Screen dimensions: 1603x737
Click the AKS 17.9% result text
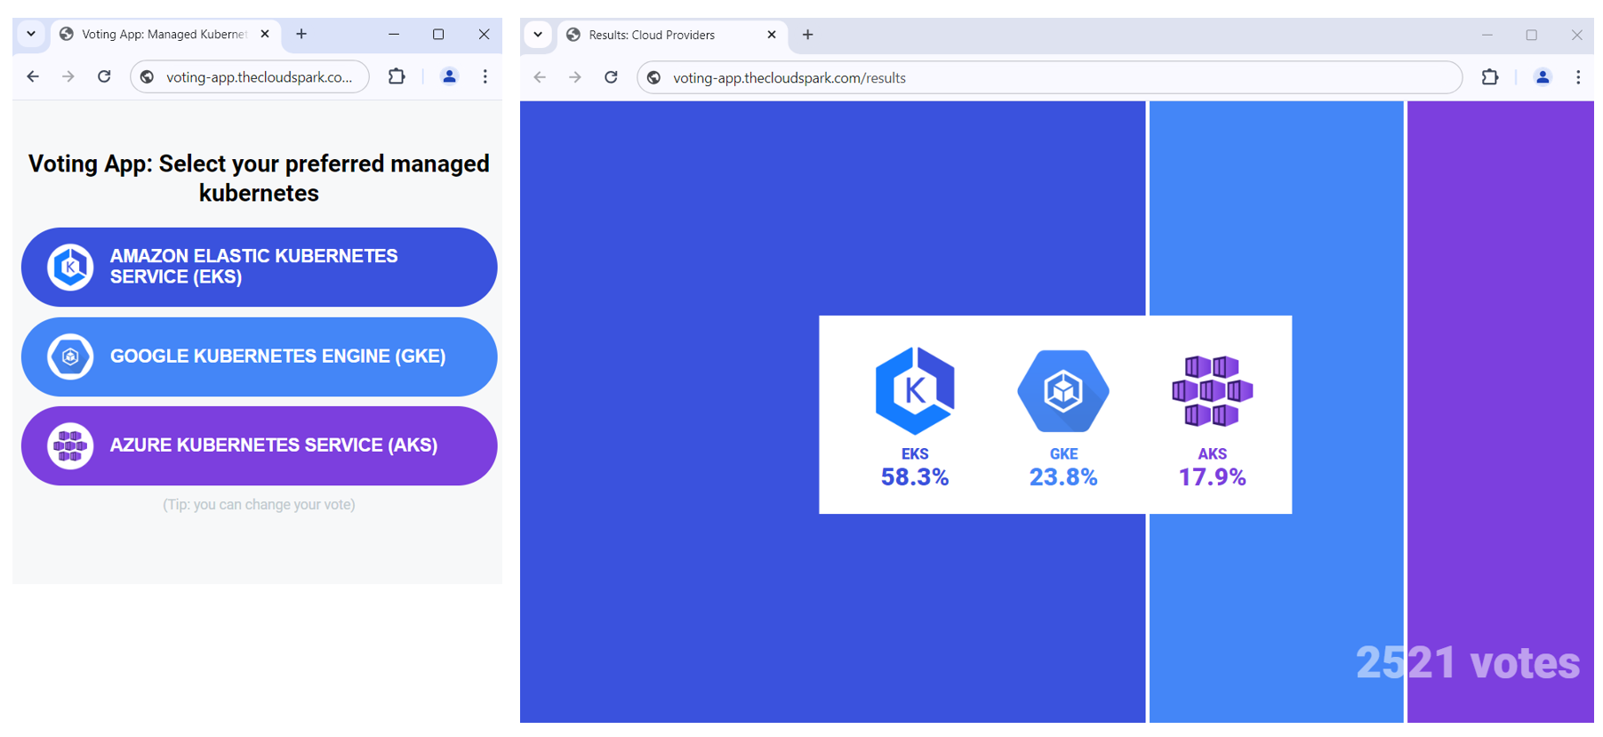[1212, 468]
